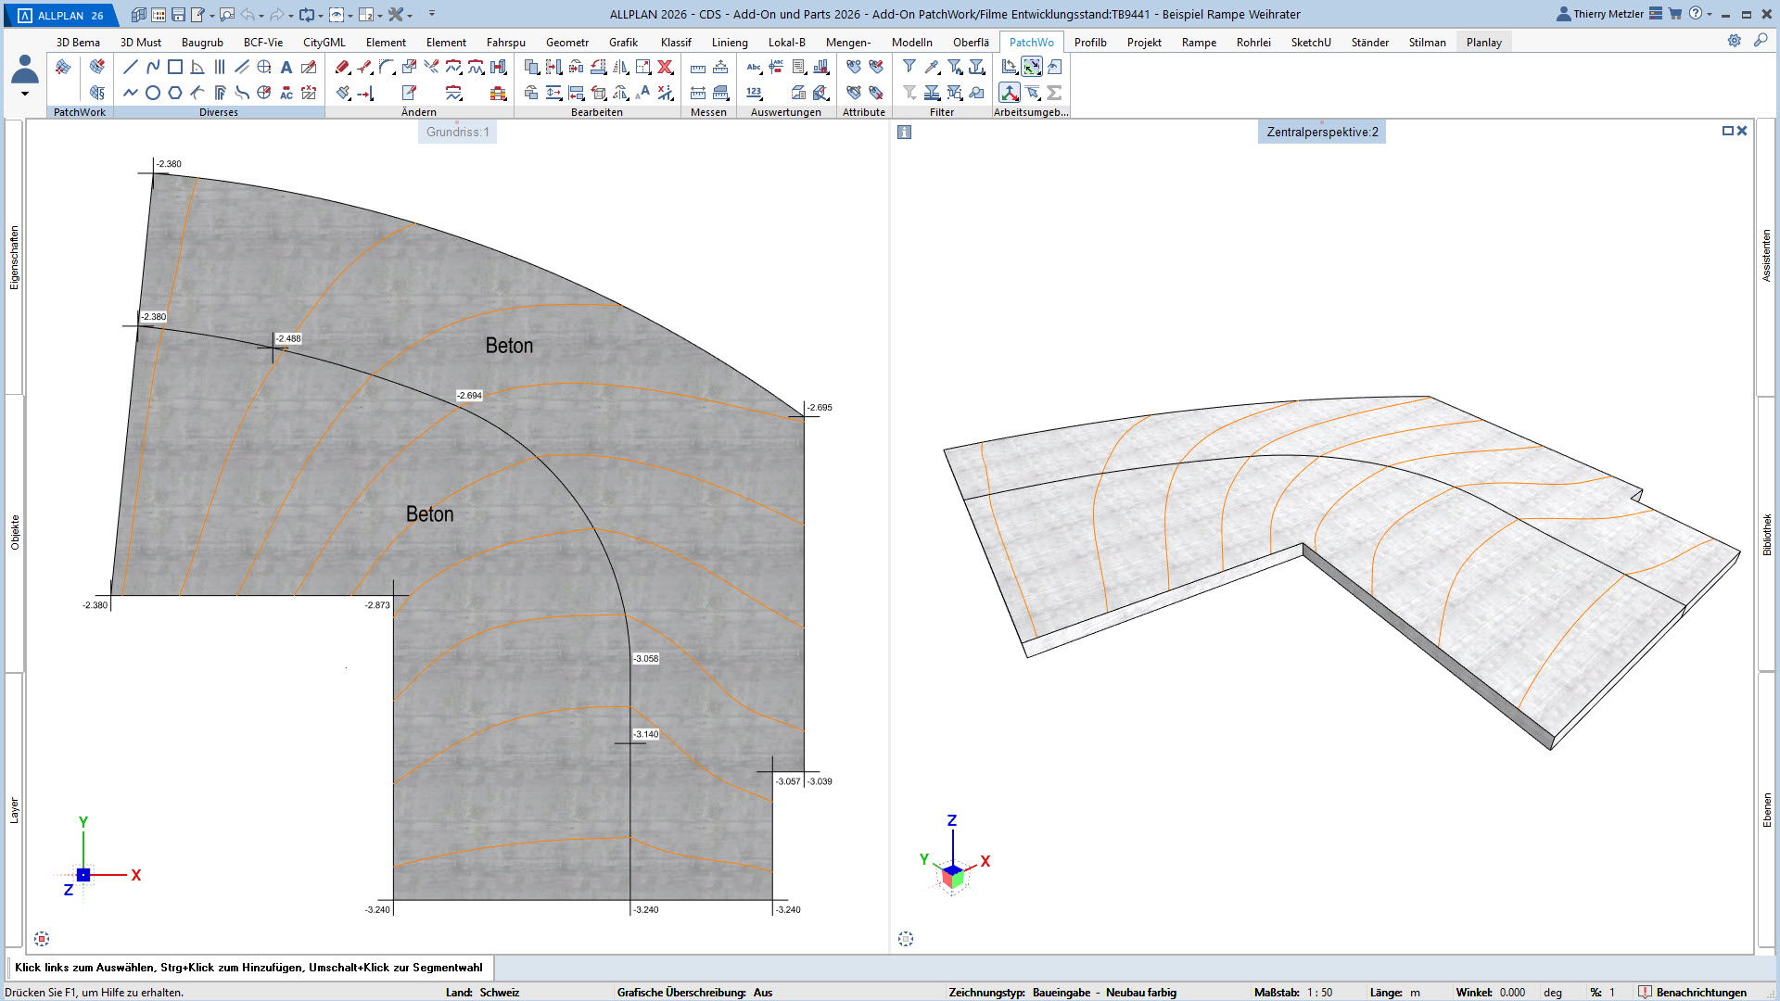
Task: Click the red X Delete tool
Action: [666, 67]
